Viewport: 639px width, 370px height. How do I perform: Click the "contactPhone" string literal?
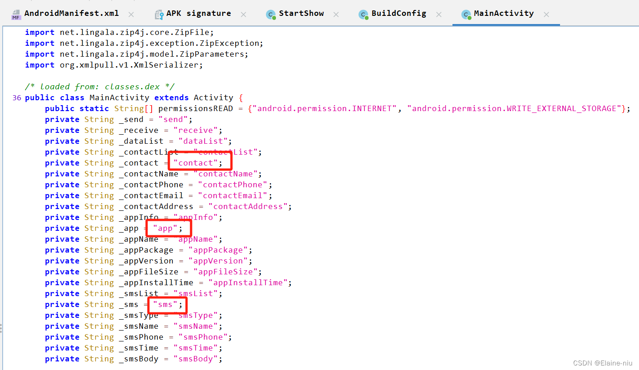[x=233, y=185]
